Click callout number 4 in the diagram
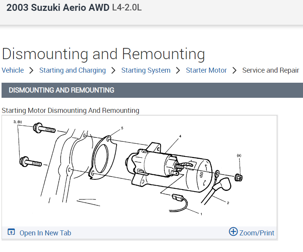303x252 pixels. pos(180,136)
